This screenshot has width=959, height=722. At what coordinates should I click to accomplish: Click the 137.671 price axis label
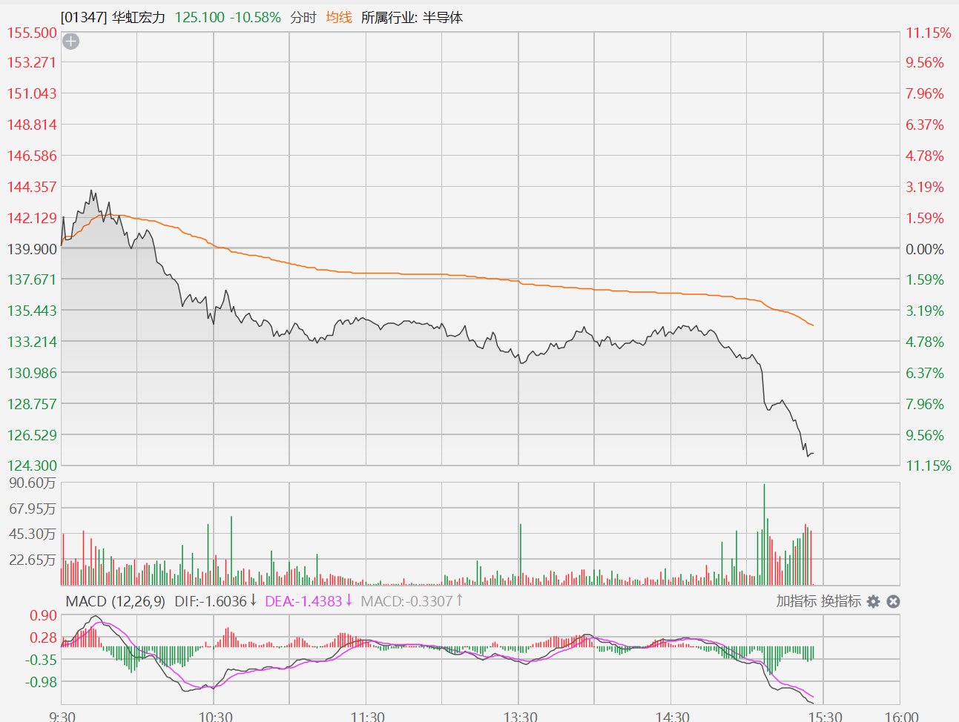click(32, 279)
